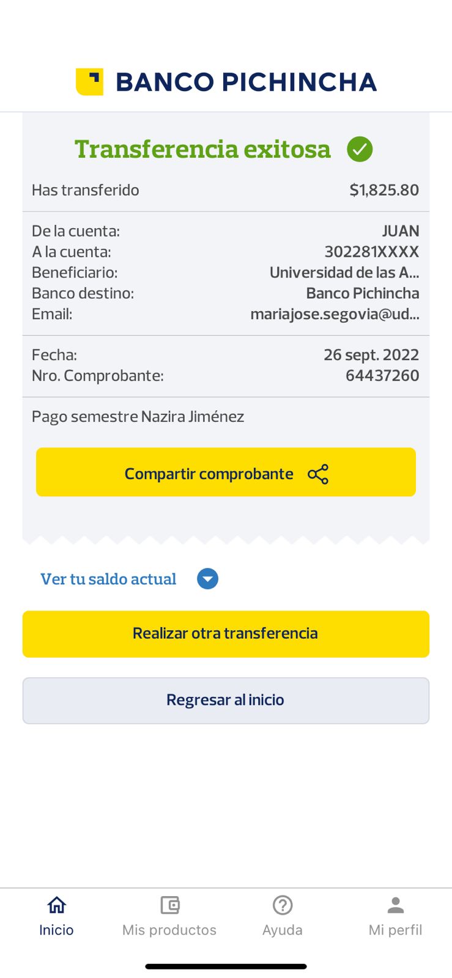Screen dimensions: 452x978
Task: Open the Mis productos wallet icon
Action: point(169,905)
